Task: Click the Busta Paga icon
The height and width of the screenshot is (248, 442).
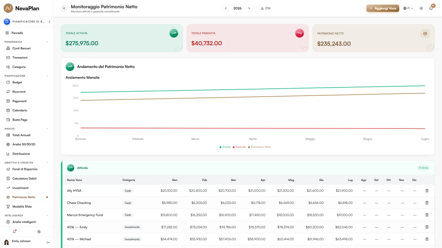Action: tap(8, 120)
